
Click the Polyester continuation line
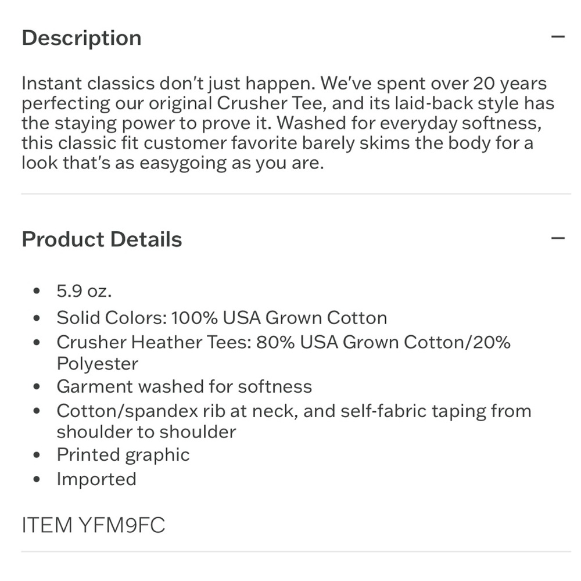(x=98, y=364)
